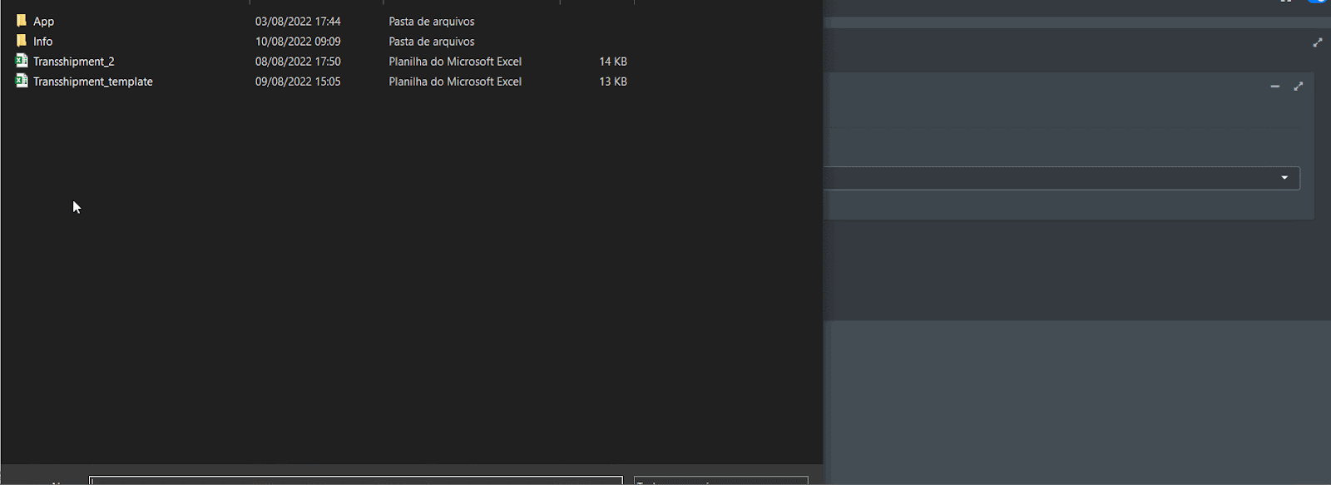Select the Info folder name
Image resolution: width=1331 pixels, height=485 pixels.
[42, 42]
